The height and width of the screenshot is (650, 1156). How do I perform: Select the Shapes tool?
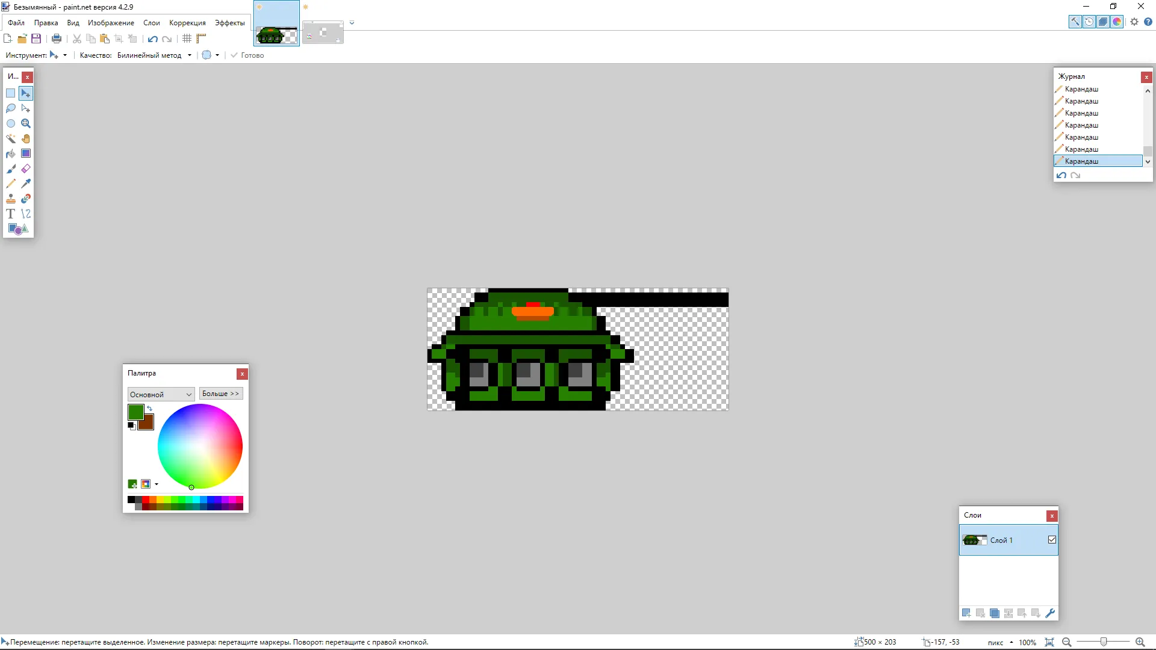point(18,229)
